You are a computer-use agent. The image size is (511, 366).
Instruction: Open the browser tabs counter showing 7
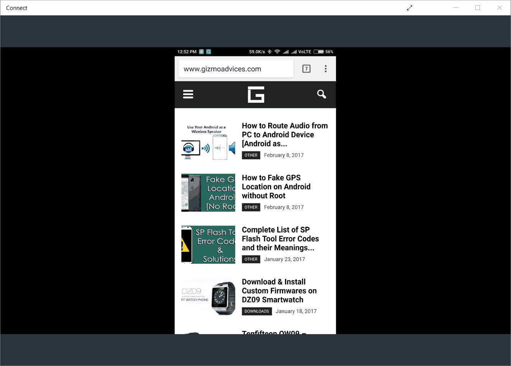click(306, 69)
